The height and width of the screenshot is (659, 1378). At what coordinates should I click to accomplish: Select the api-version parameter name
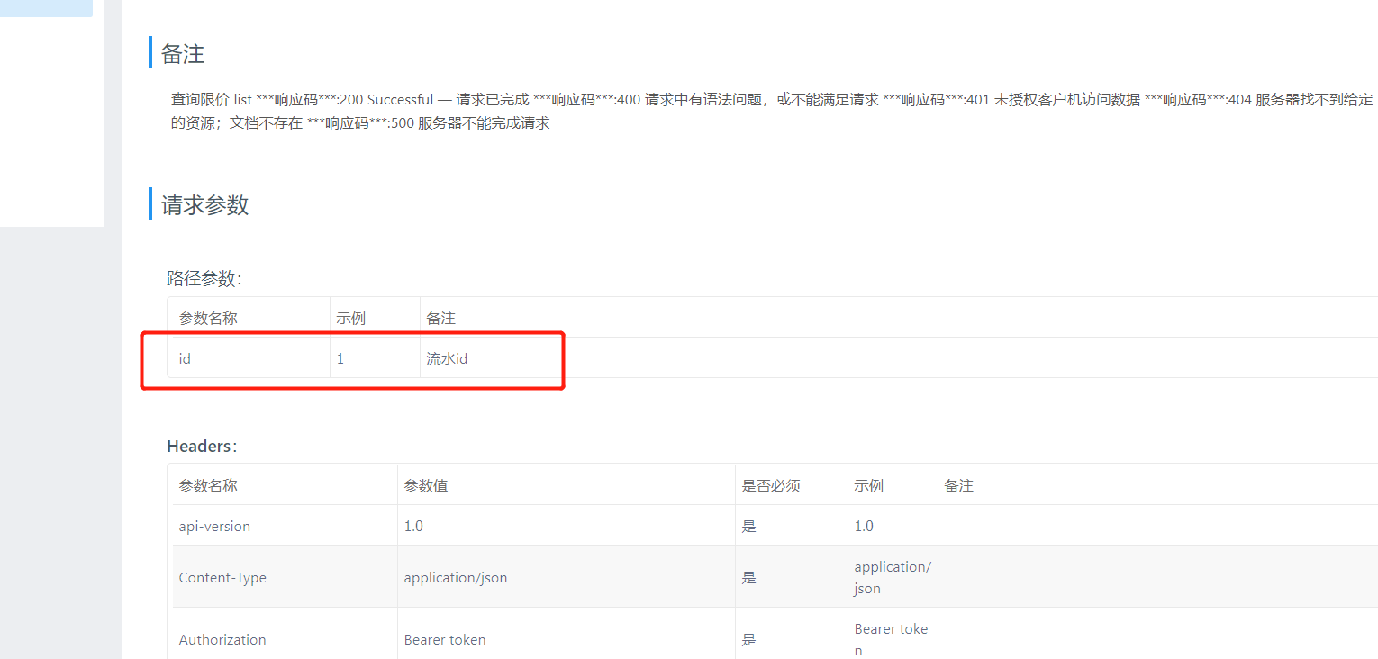pyautogui.click(x=214, y=525)
